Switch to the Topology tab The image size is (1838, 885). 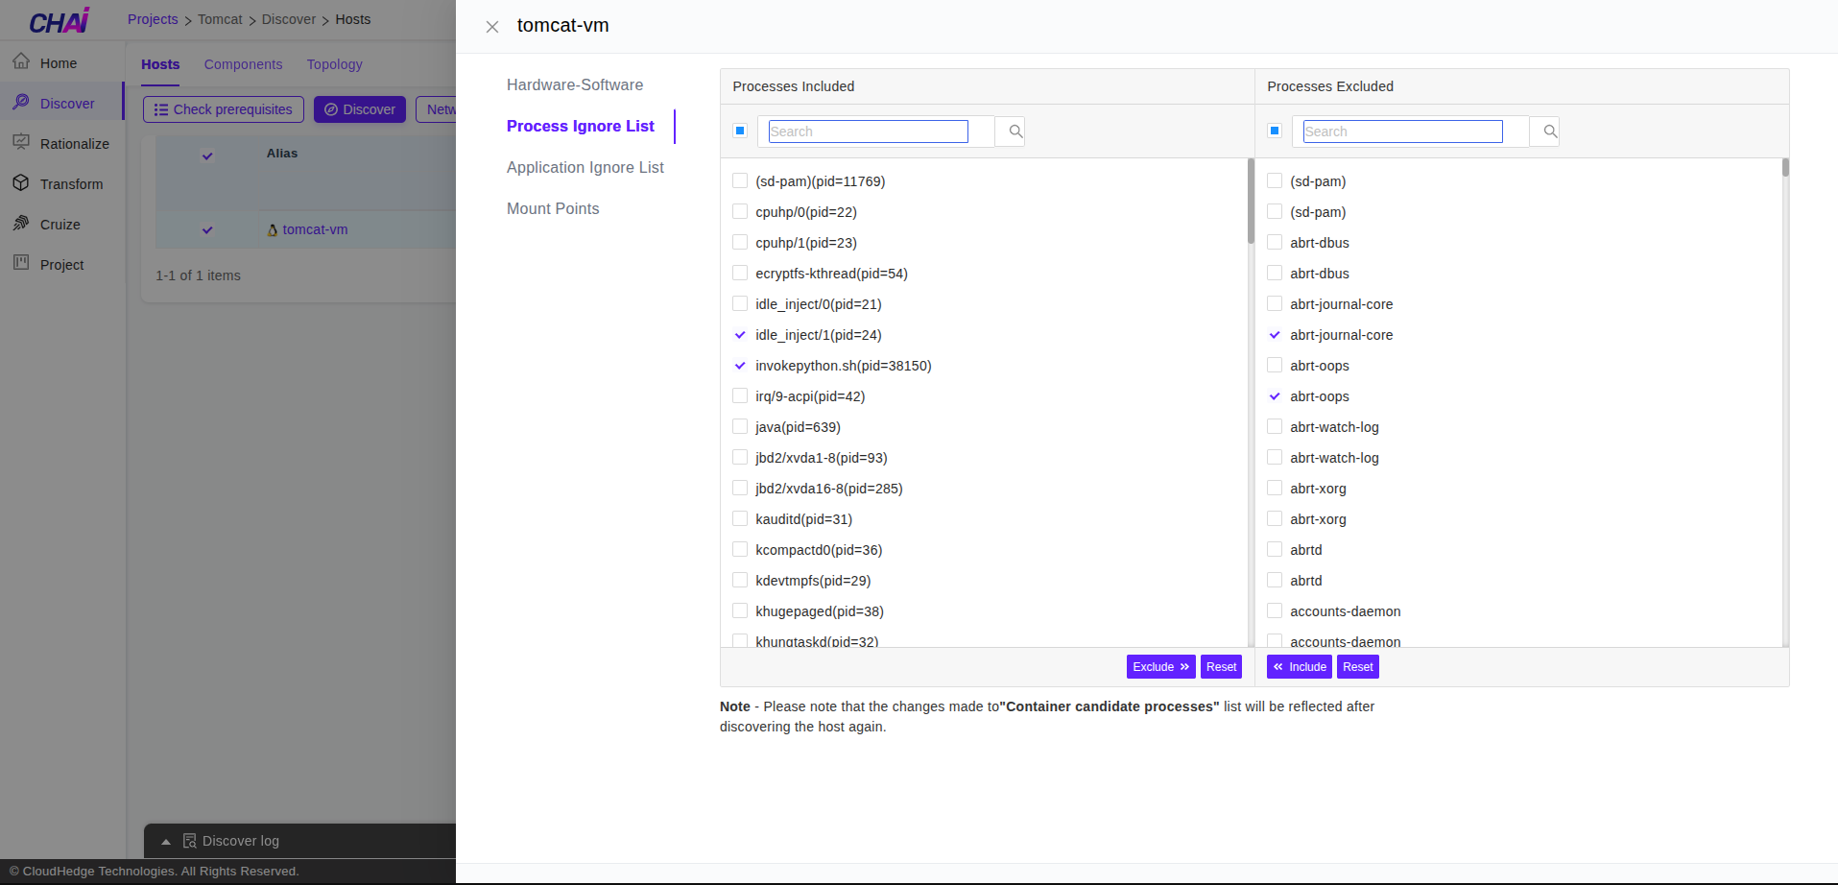[x=335, y=64]
